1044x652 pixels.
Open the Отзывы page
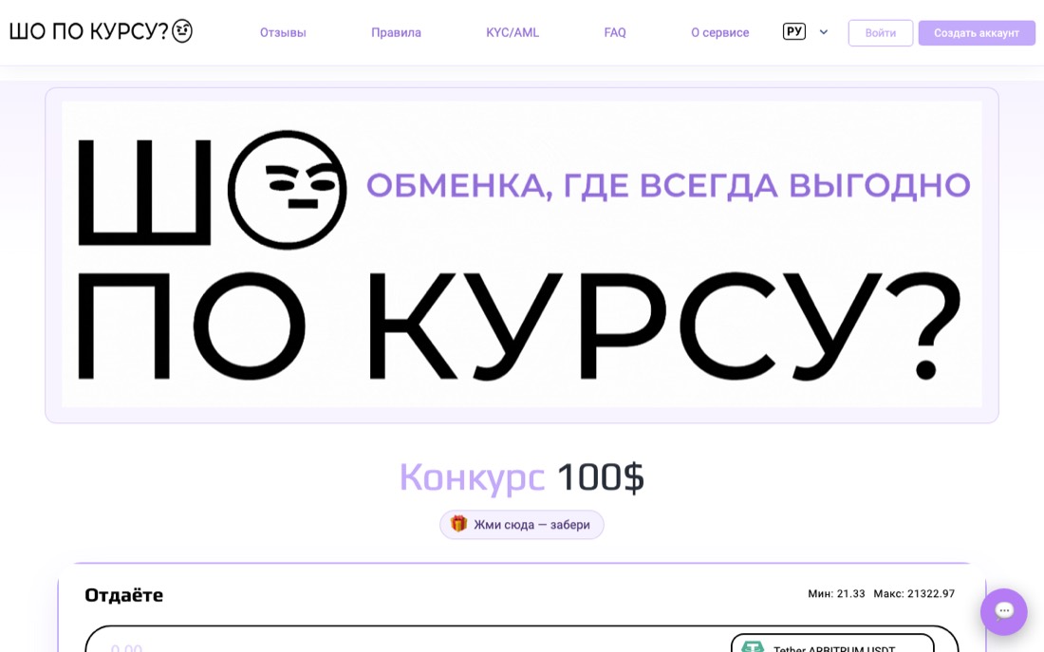283,32
